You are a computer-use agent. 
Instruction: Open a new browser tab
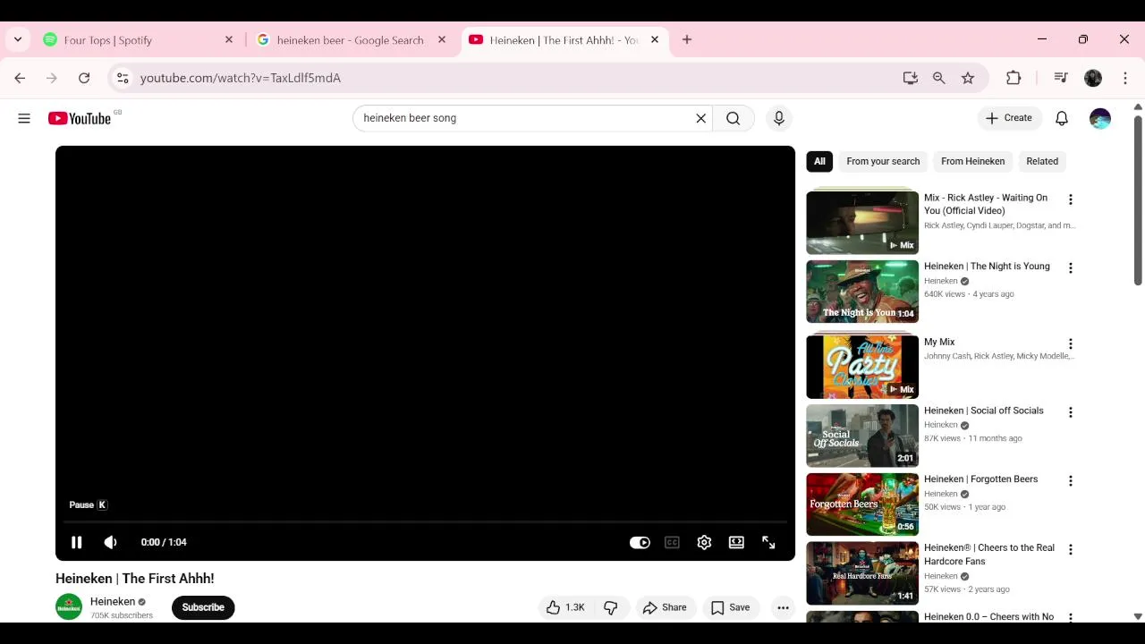pos(687,40)
